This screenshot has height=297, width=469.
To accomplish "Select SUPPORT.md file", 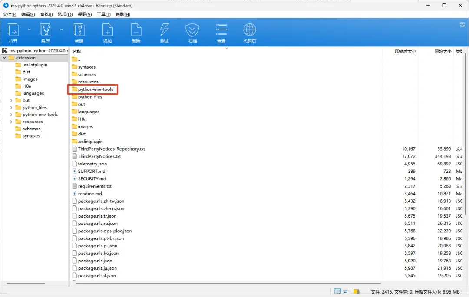I will click(x=89, y=172).
